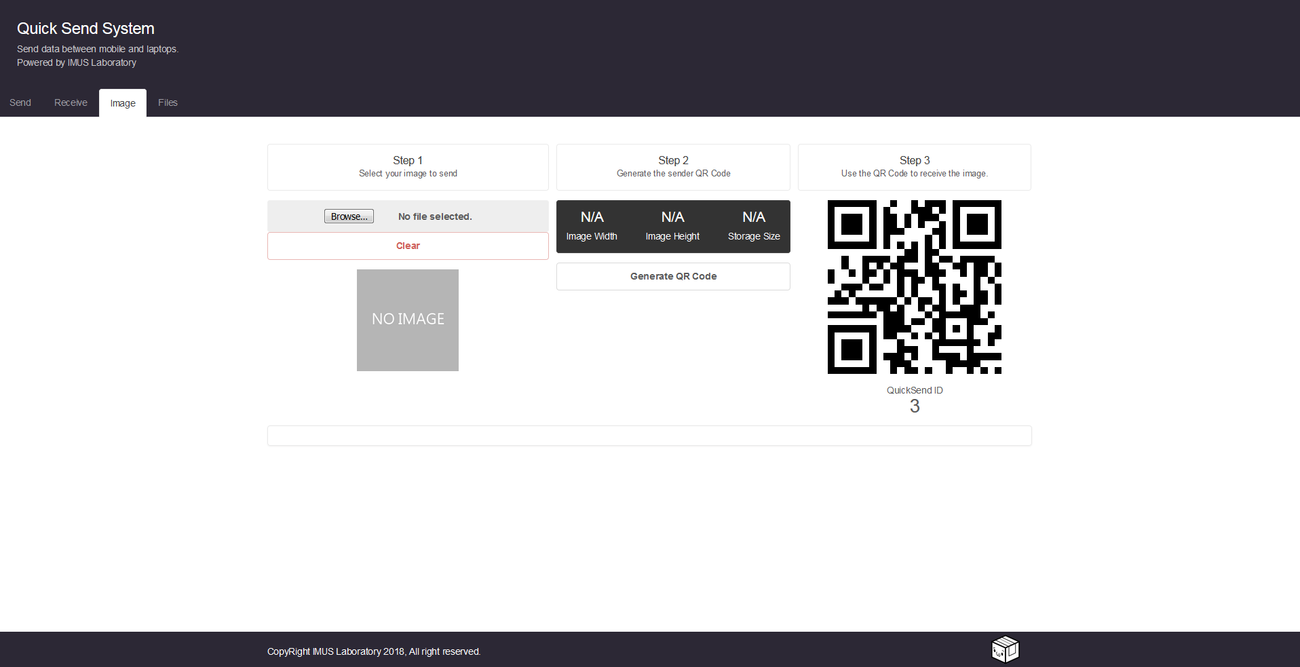
Task: Click the empty progress bar panel
Action: (649, 436)
